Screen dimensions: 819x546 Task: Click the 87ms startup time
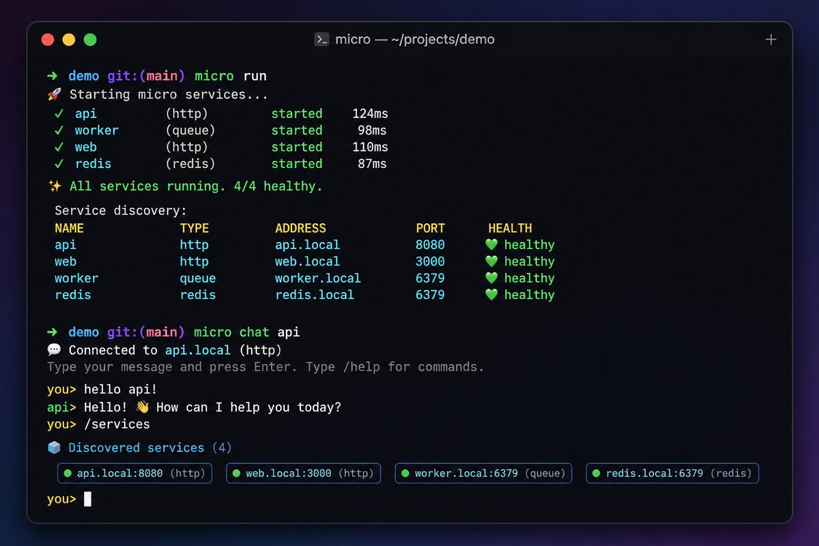click(373, 164)
